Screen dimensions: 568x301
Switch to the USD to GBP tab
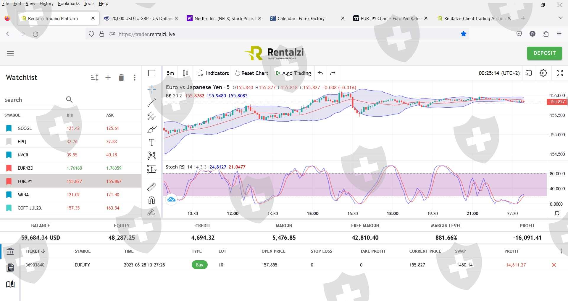click(141, 18)
